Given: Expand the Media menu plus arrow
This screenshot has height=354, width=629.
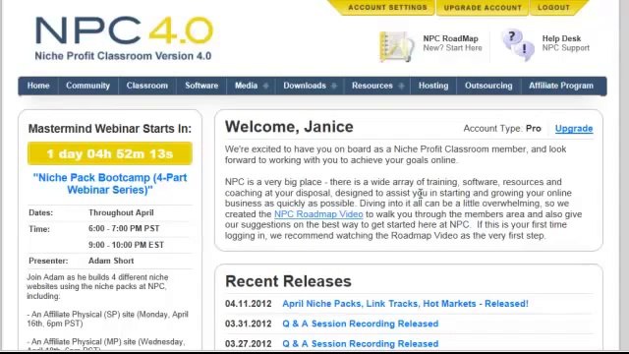Looking at the screenshot, I should point(265,86).
